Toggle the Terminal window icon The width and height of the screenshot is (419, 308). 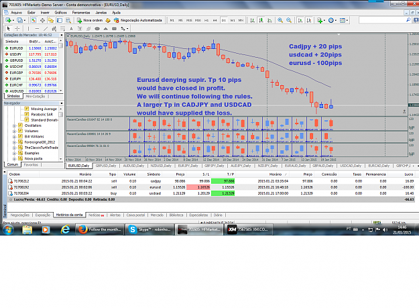(x=60, y=20)
